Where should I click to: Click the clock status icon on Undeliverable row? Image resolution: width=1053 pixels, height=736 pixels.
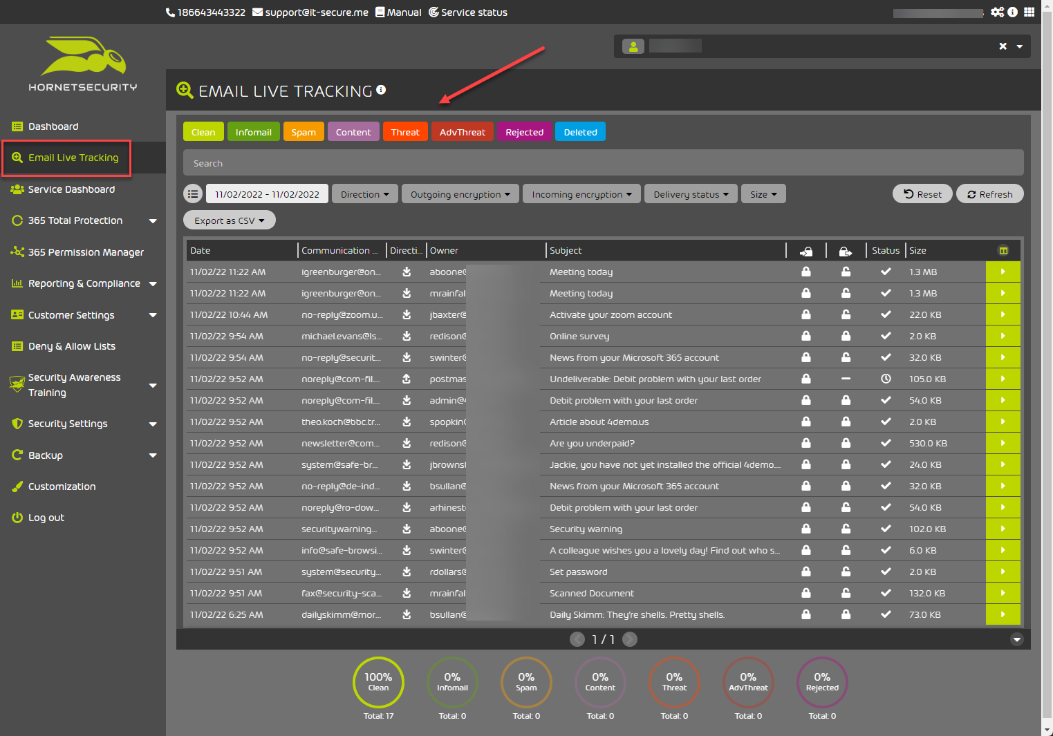(x=886, y=379)
